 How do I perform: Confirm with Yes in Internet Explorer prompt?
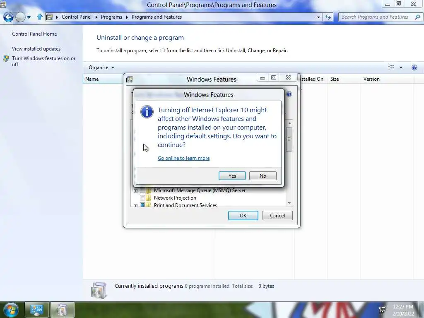point(232,176)
